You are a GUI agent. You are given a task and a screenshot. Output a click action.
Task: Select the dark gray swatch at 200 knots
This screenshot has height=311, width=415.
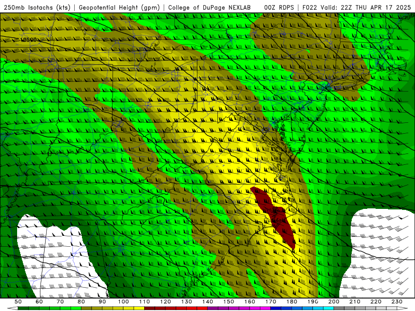(339, 308)
